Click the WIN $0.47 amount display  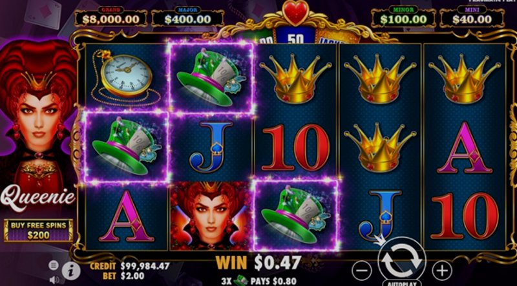coord(258,263)
